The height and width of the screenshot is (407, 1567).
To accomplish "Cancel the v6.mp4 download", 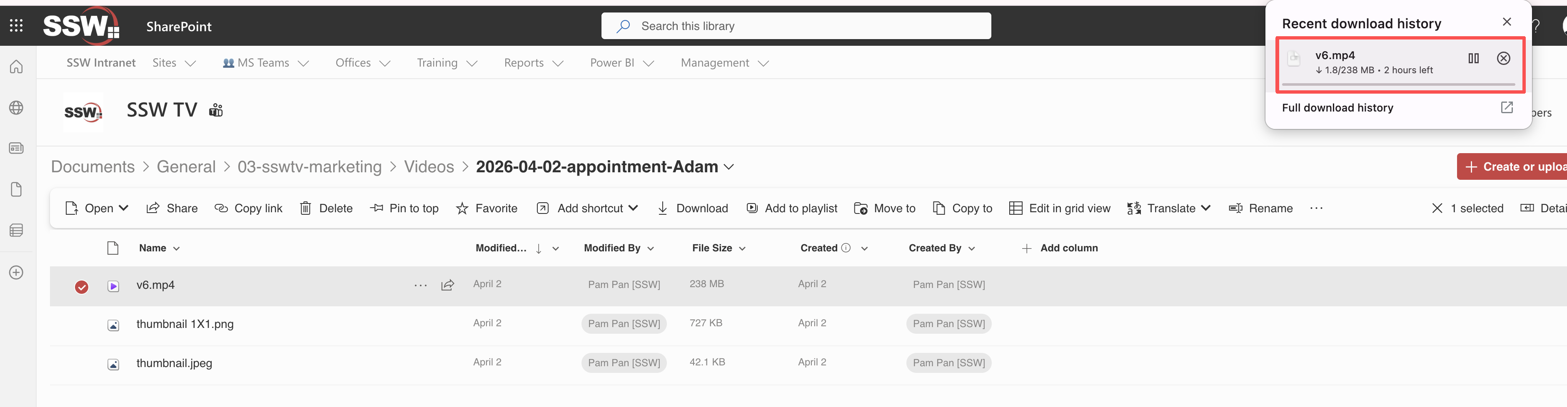I will tap(1503, 58).
